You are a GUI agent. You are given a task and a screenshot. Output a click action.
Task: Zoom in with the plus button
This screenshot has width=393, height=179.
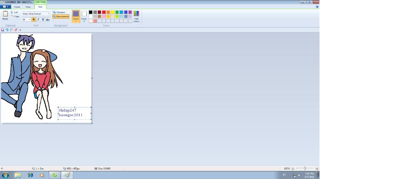point(317,169)
